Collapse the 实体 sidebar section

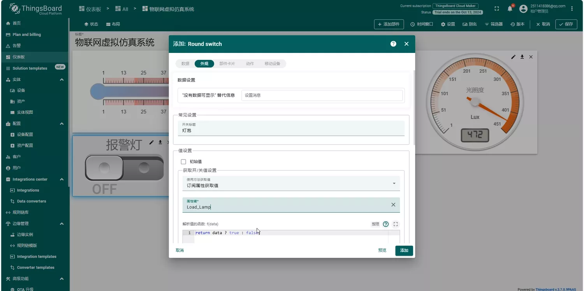[62, 79]
